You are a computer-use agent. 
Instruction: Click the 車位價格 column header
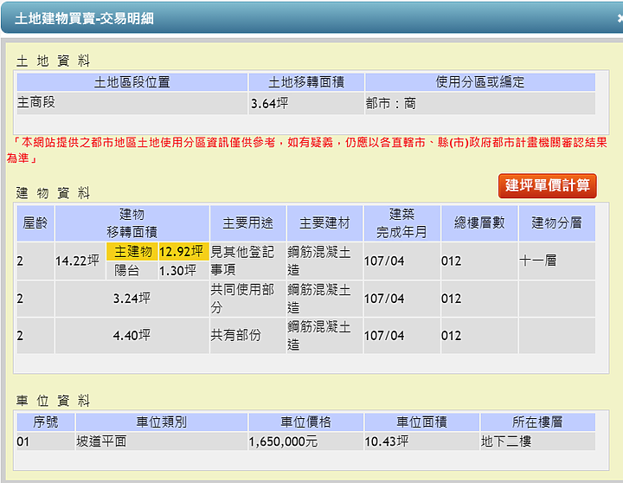306,422
